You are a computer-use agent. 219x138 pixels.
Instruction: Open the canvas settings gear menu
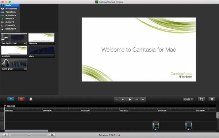pyautogui.click(x=212, y=99)
